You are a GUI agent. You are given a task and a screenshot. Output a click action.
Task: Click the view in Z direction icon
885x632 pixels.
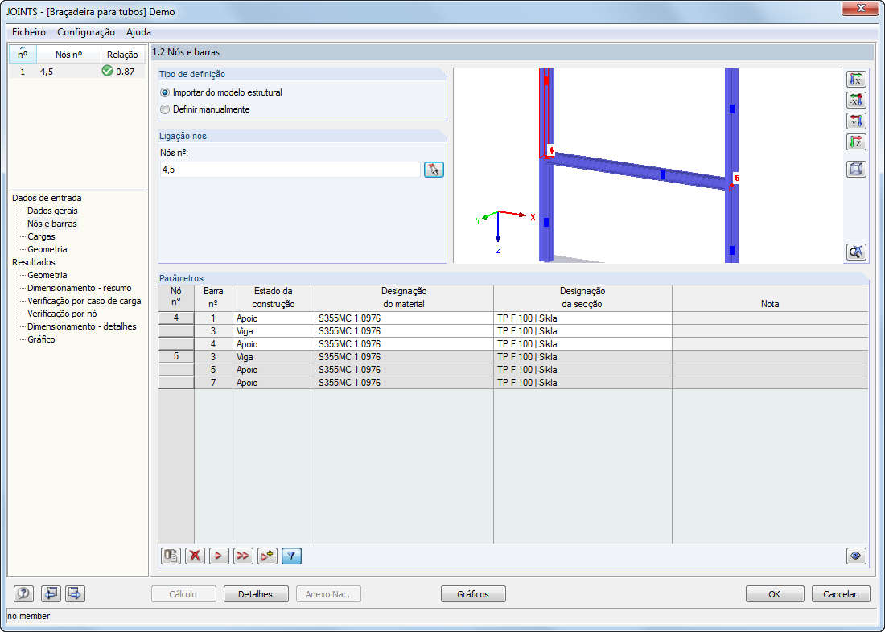[856, 142]
